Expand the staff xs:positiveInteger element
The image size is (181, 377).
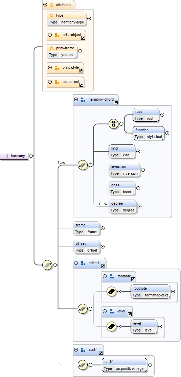pyautogui.click(x=150, y=365)
